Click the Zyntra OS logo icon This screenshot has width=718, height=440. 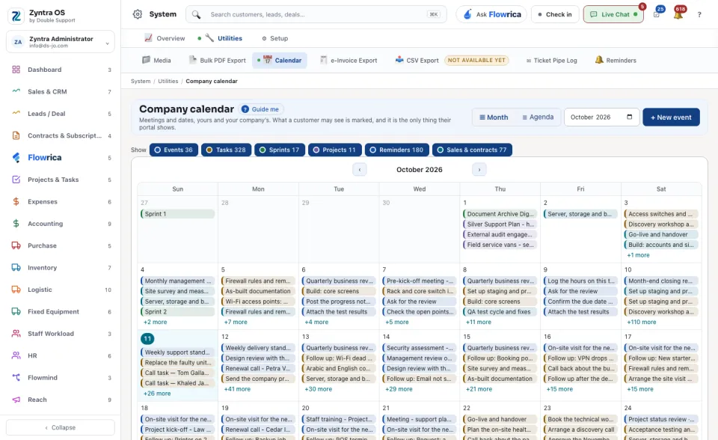click(x=16, y=16)
